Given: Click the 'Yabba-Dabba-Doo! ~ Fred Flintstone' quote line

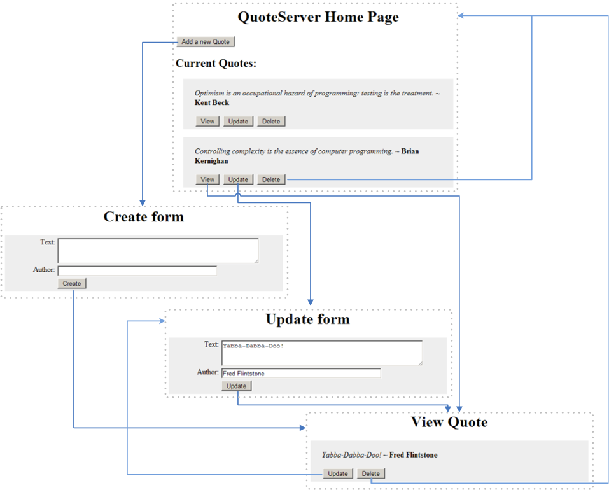Looking at the screenshot, I should 379,454.
